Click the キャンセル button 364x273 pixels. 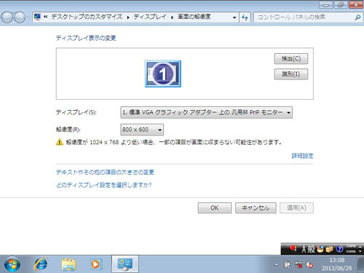(256, 208)
